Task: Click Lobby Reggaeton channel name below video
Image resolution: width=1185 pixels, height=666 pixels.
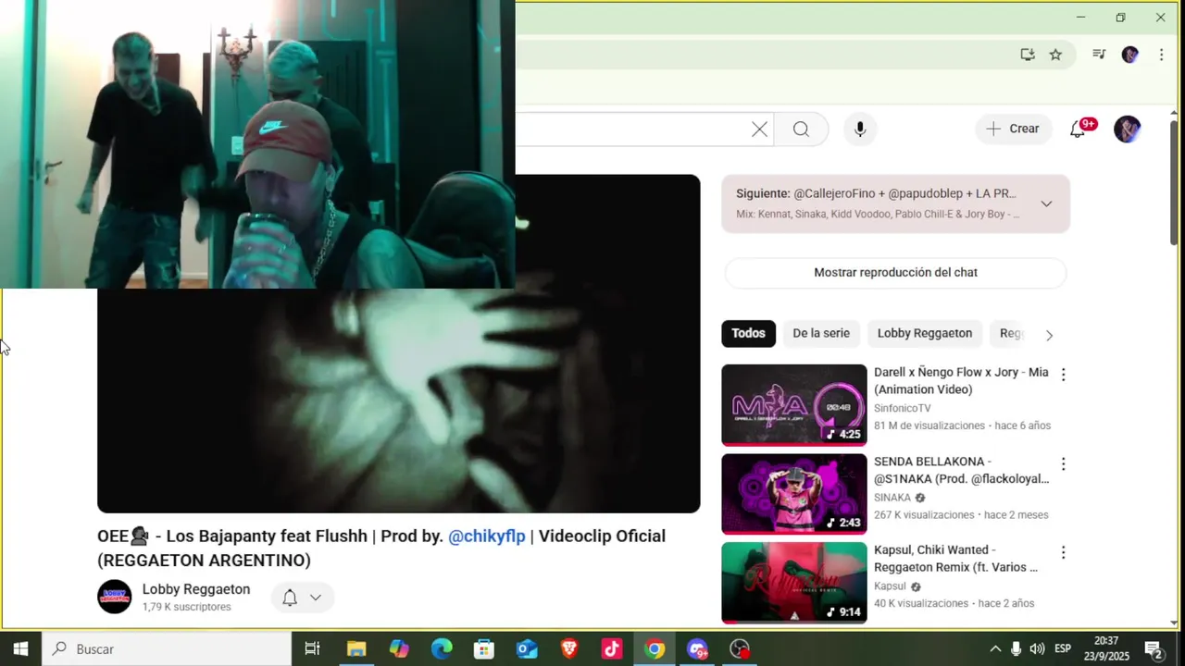Action: point(195,589)
